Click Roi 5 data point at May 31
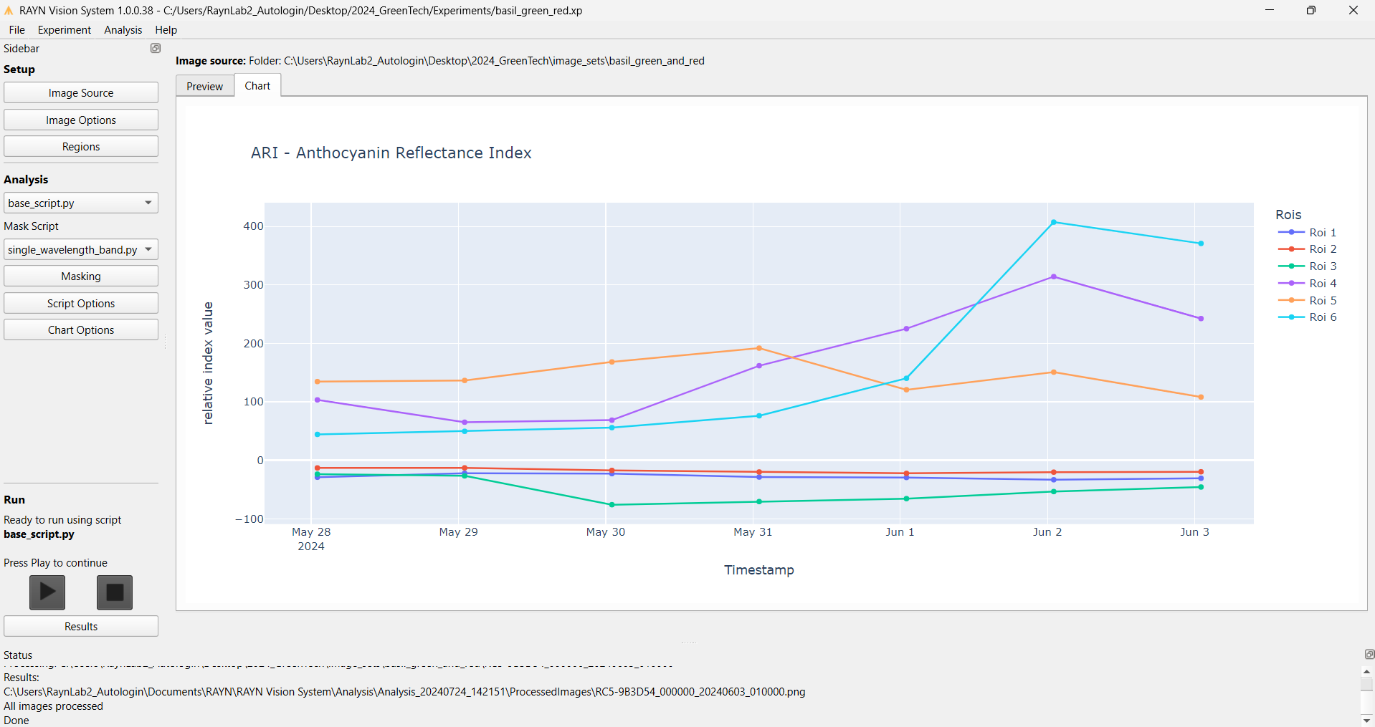 (759, 348)
